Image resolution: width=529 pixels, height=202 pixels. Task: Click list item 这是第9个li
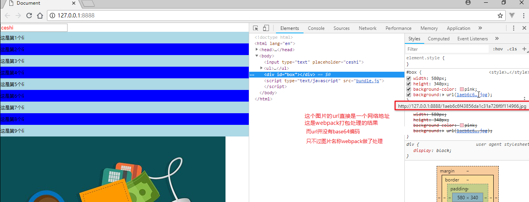click(x=124, y=131)
